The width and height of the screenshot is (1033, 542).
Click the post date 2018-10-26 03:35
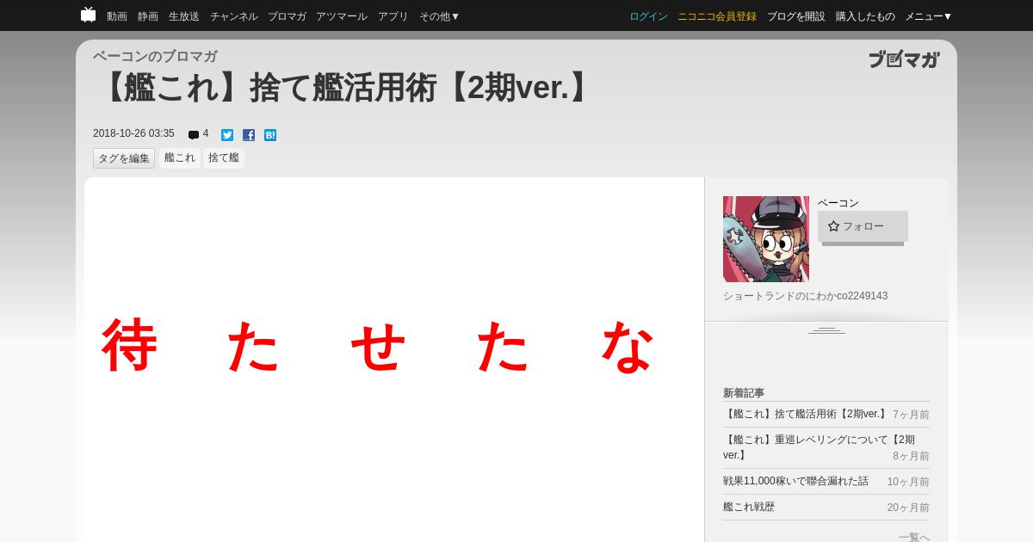(x=133, y=133)
